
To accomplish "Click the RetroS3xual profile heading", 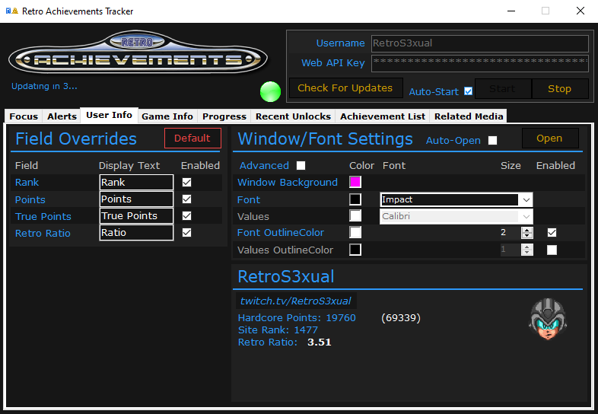I will (286, 276).
